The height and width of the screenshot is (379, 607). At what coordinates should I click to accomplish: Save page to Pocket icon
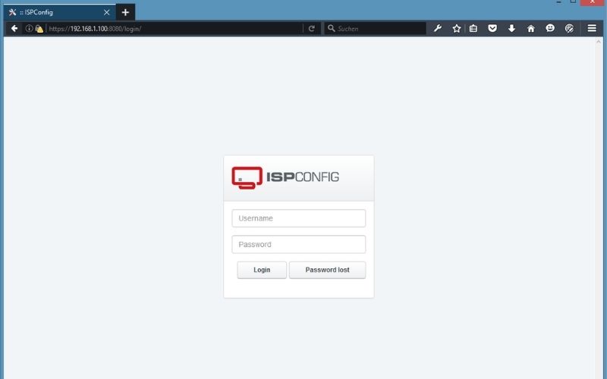click(492, 28)
